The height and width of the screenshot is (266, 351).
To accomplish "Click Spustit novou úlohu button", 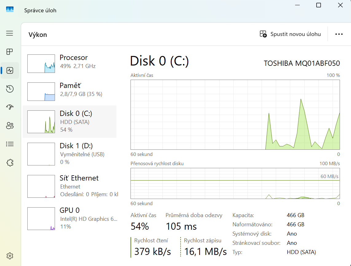I will pyautogui.click(x=290, y=34).
